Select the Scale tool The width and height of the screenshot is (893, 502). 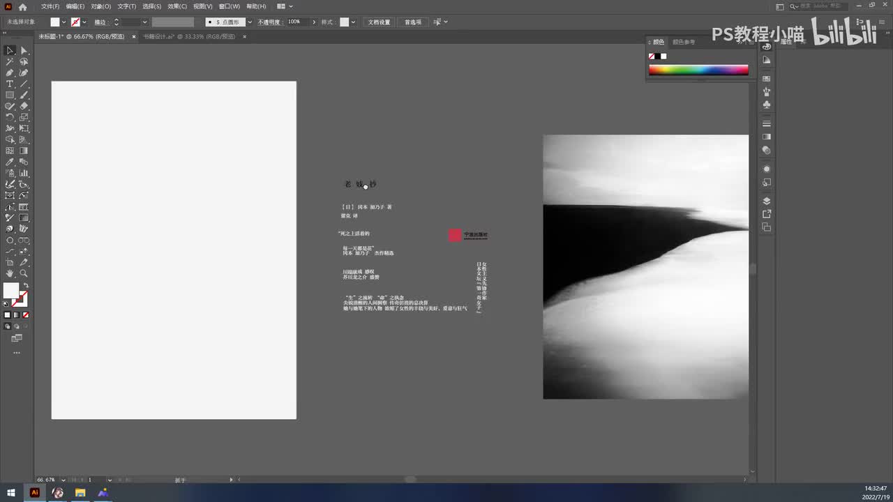click(24, 117)
